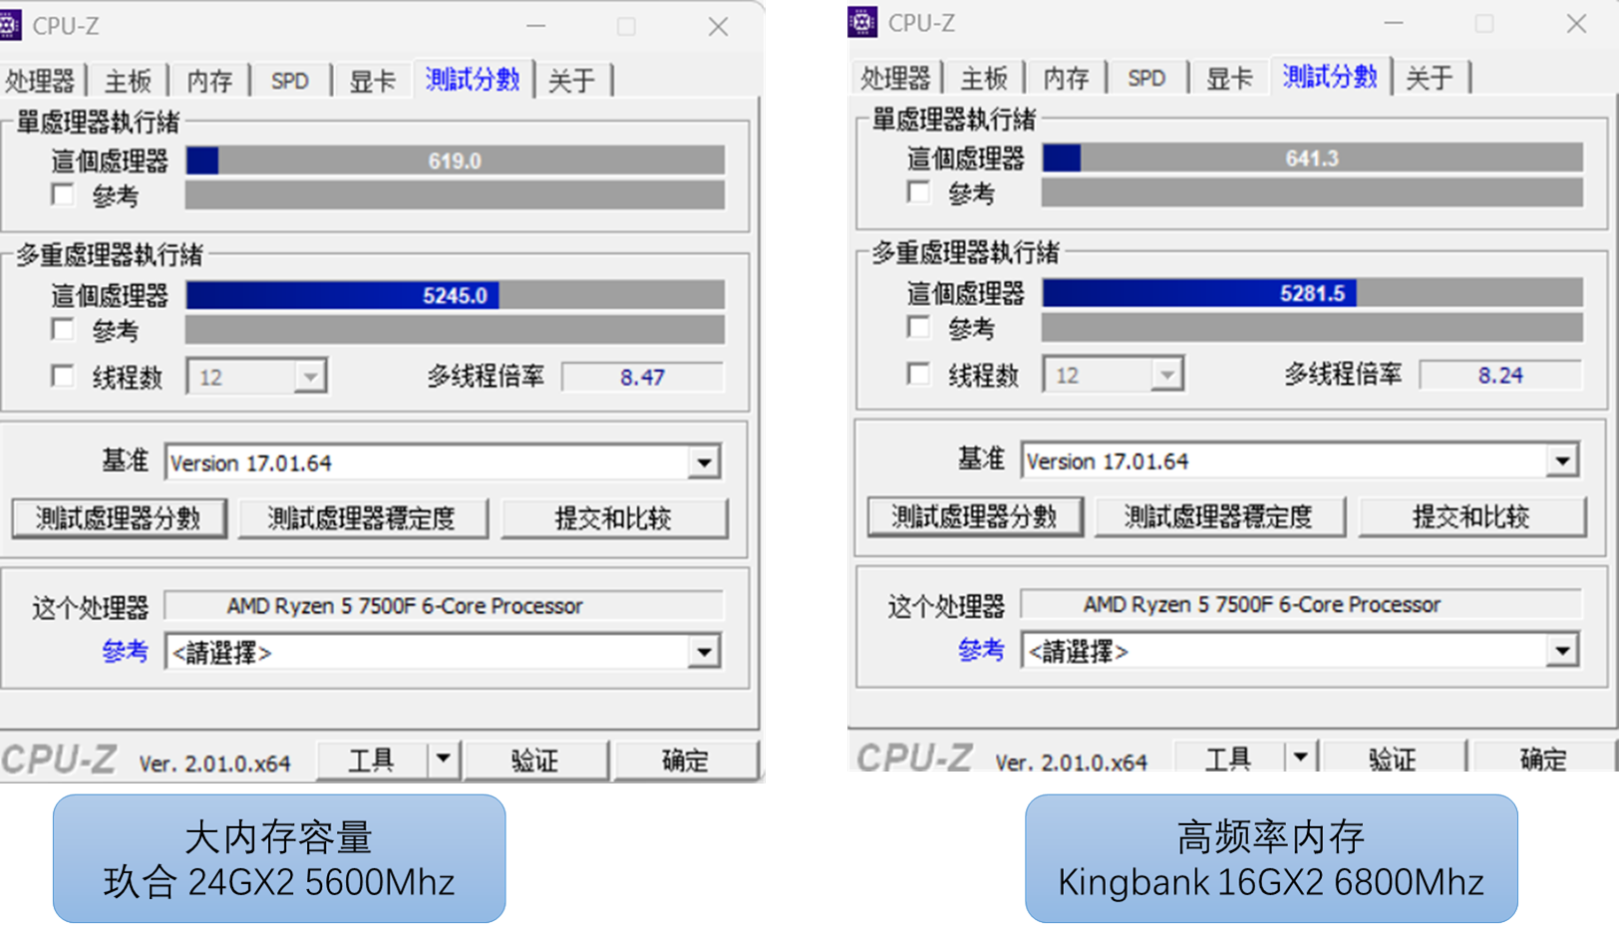
Task: Open 主板 tab in right window
Action: point(984,78)
